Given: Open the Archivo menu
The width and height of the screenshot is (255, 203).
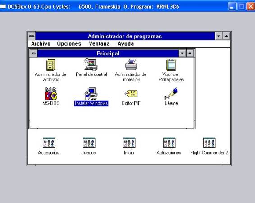Looking at the screenshot, I should coord(41,44).
